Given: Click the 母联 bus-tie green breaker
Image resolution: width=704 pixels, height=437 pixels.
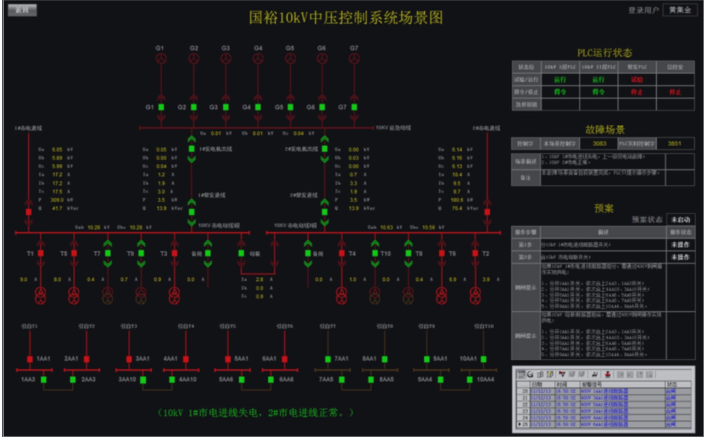Looking at the screenshot, I should pyautogui.click(x=241, y=253).
